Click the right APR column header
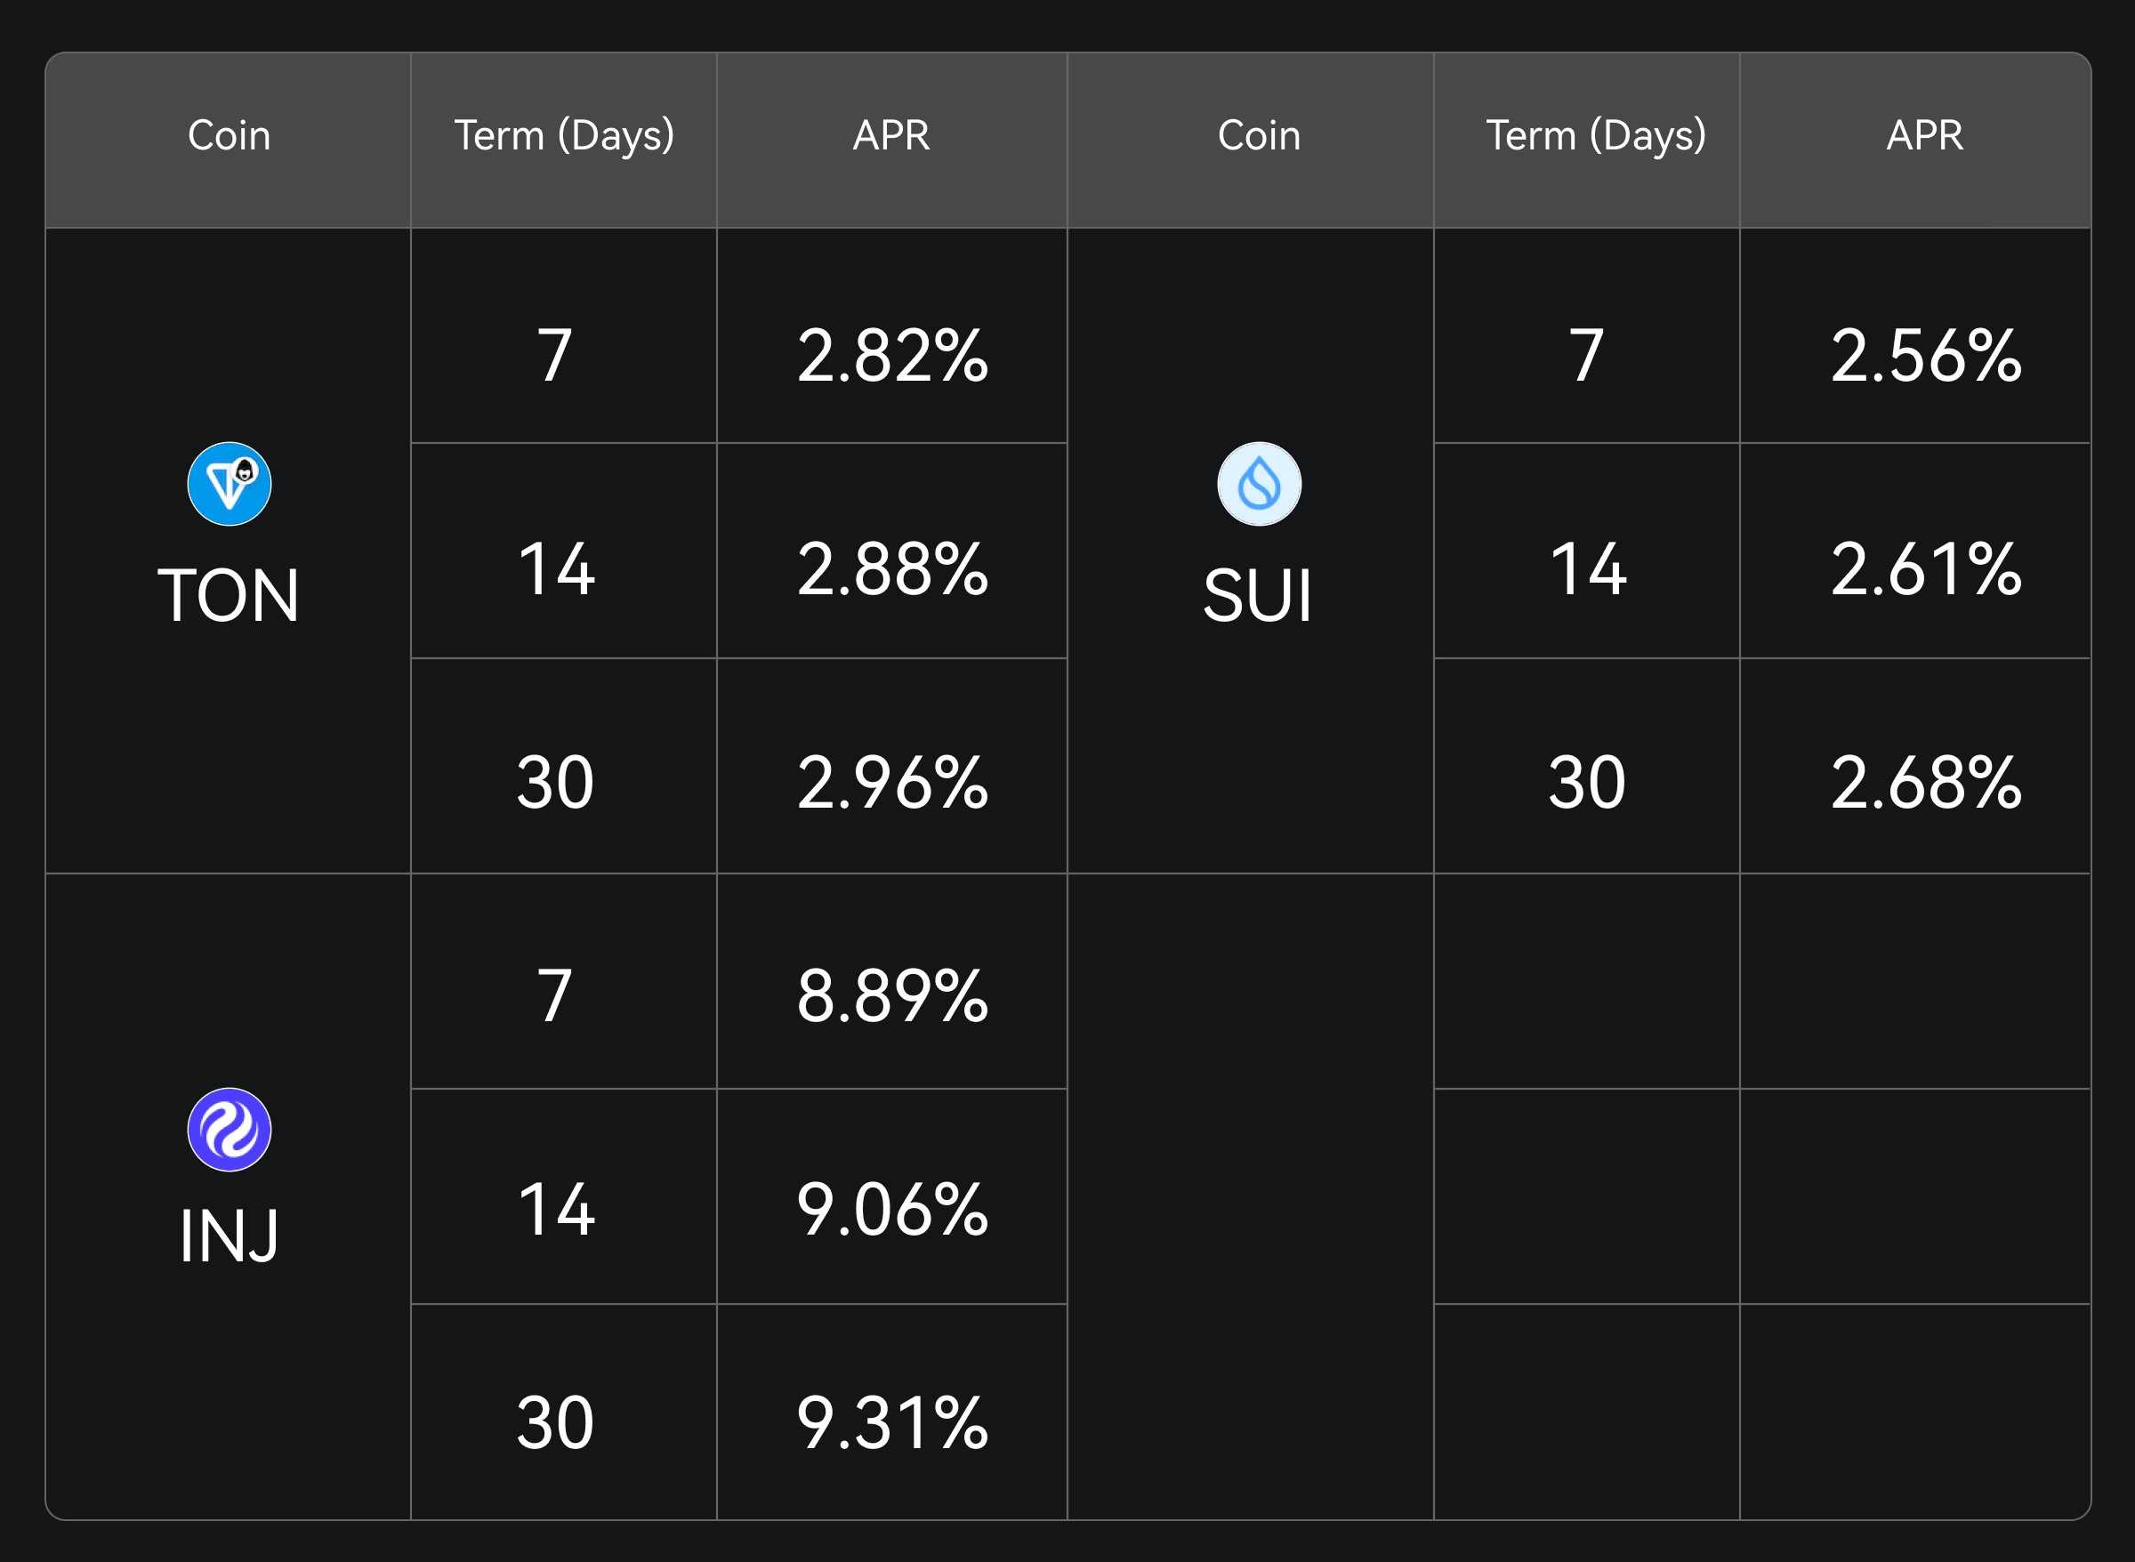Viewport: 2135px width, 1562px height. (1925, 135)
